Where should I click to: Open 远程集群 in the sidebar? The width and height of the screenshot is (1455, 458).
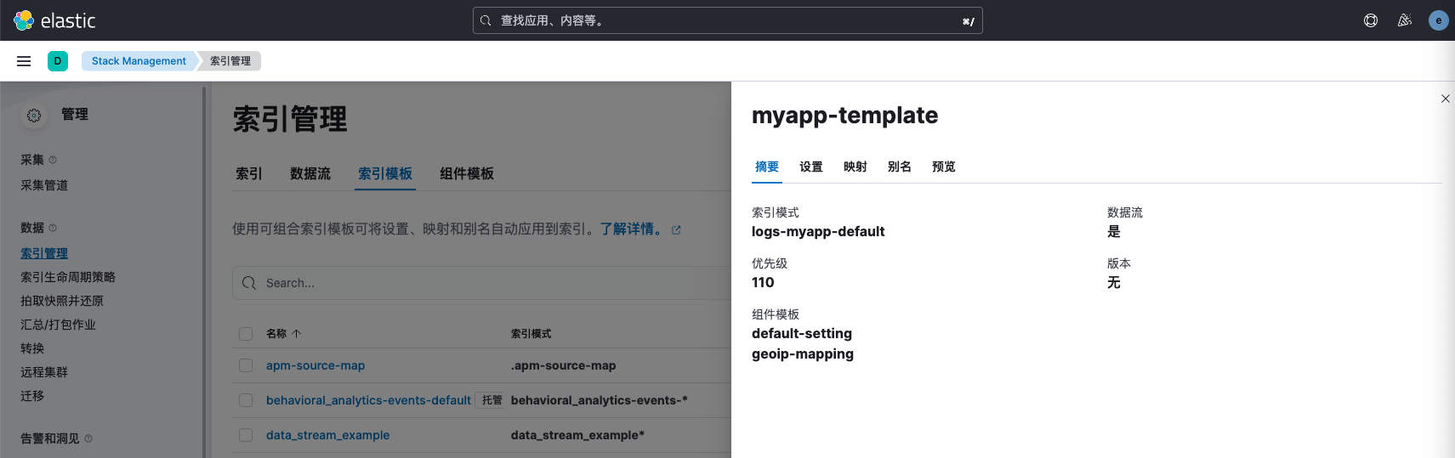[x=44, y=372]
